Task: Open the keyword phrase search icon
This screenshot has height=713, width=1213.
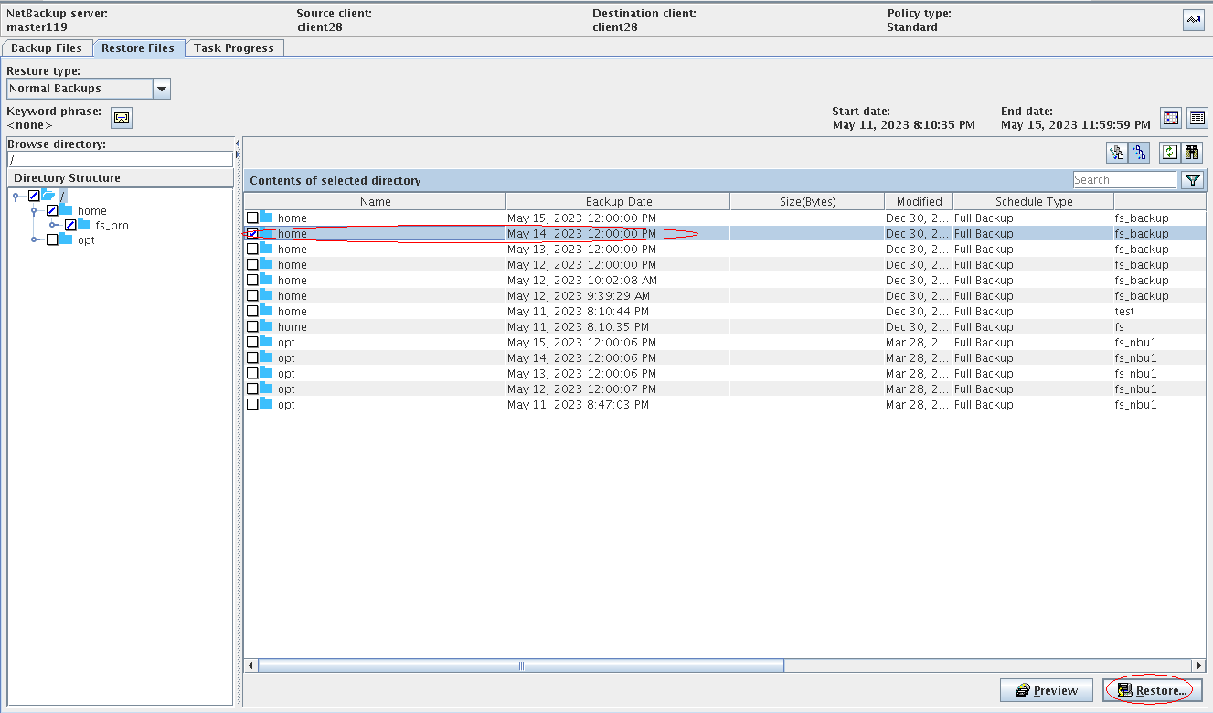Action: click(x=122, y=118)
